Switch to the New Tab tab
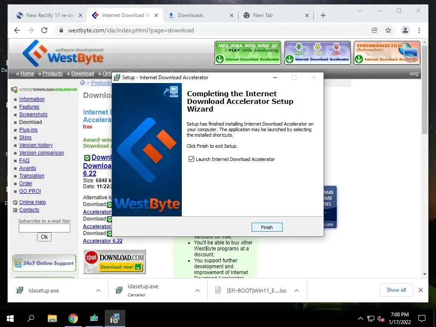This screenshot has width=436, height=327. click(275, 15)
